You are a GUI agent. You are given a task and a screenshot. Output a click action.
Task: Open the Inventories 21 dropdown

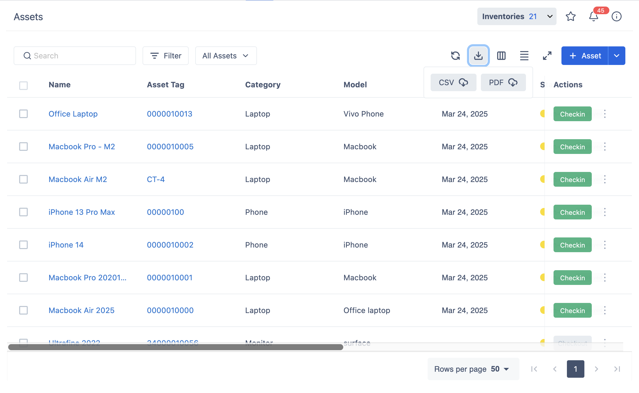click(517, 17)
